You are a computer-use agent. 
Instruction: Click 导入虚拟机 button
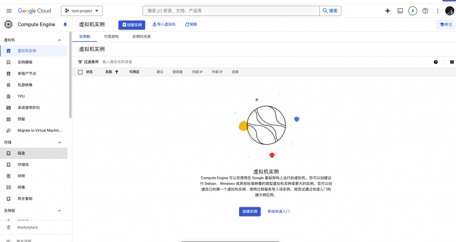(164, 24)
